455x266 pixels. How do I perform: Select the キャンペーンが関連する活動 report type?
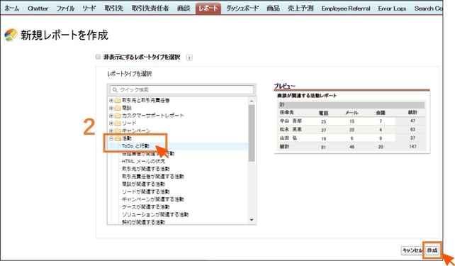tap(152, 199)
